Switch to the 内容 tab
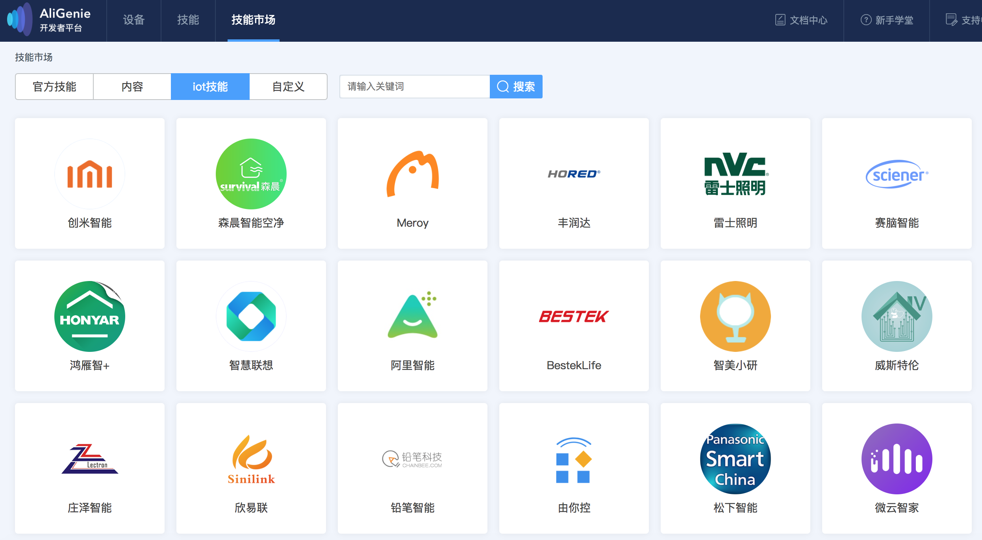982x540 pixels. tap(132, 87)
